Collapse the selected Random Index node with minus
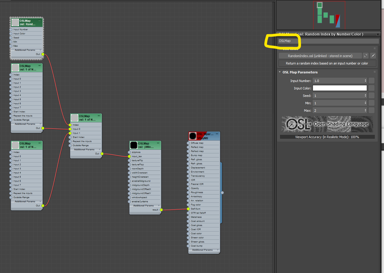Image resolution: width=384 pixels, height=273 pixels. tap(39, 20)
